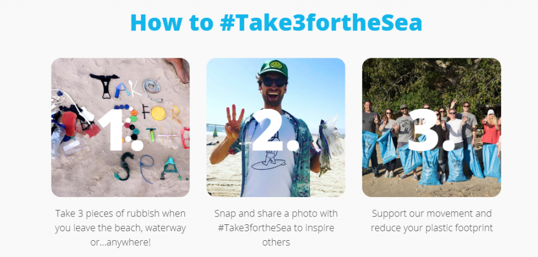Click the "TAKE" letters made of rubbish
This screenshot has height=257, width=538.
click(126, 86)
